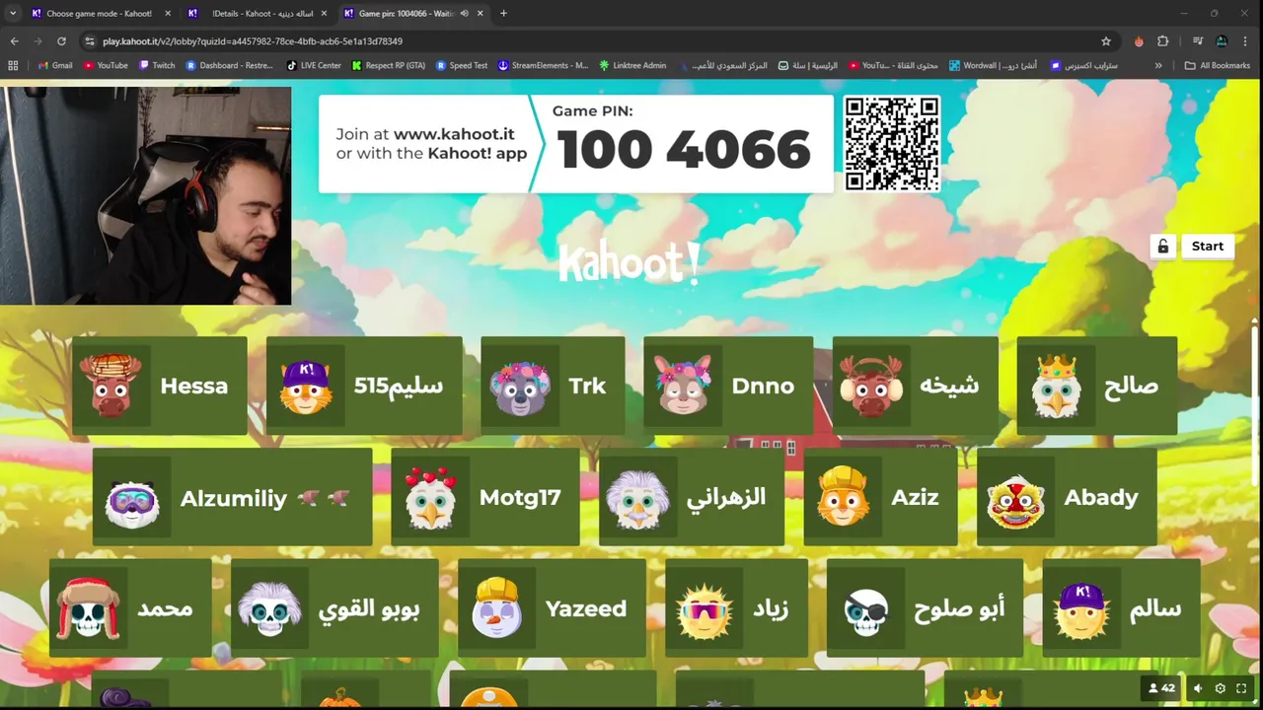Click the play.kahoot.it address bar

(x=592, y=41)
